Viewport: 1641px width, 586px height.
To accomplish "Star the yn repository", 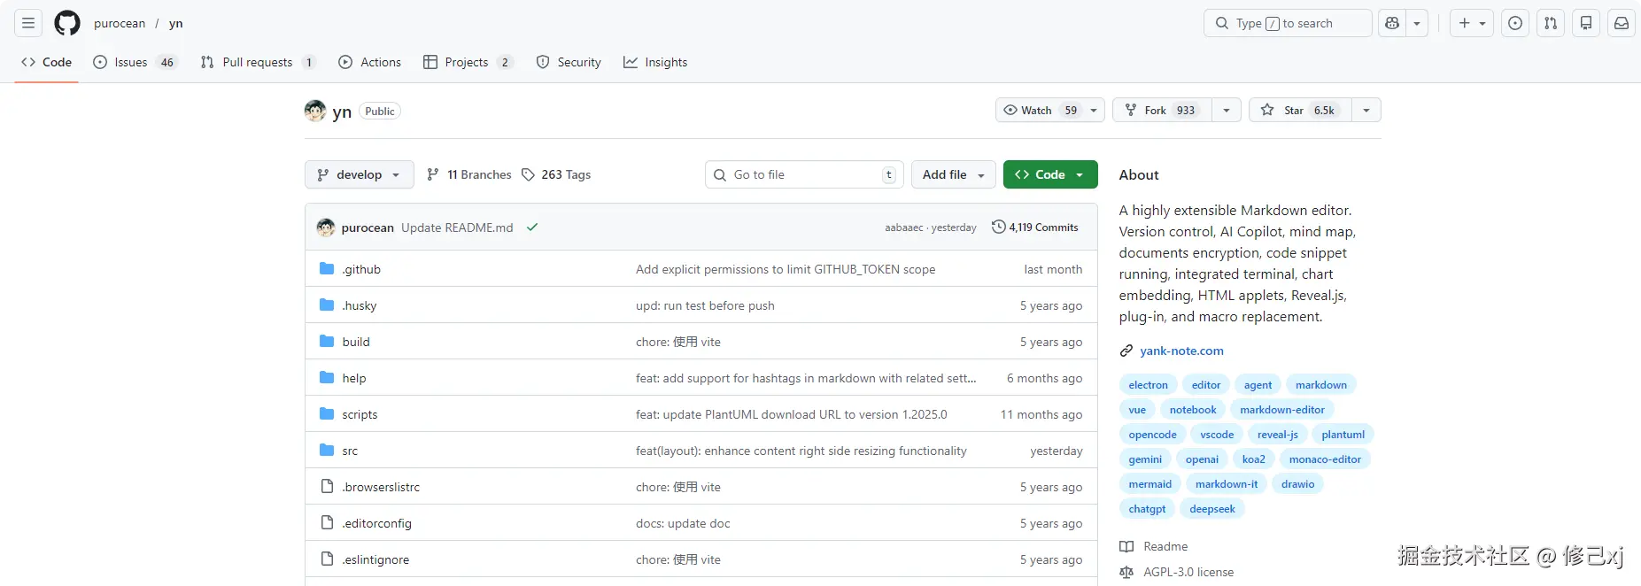I will click(x=1300, y=111).
